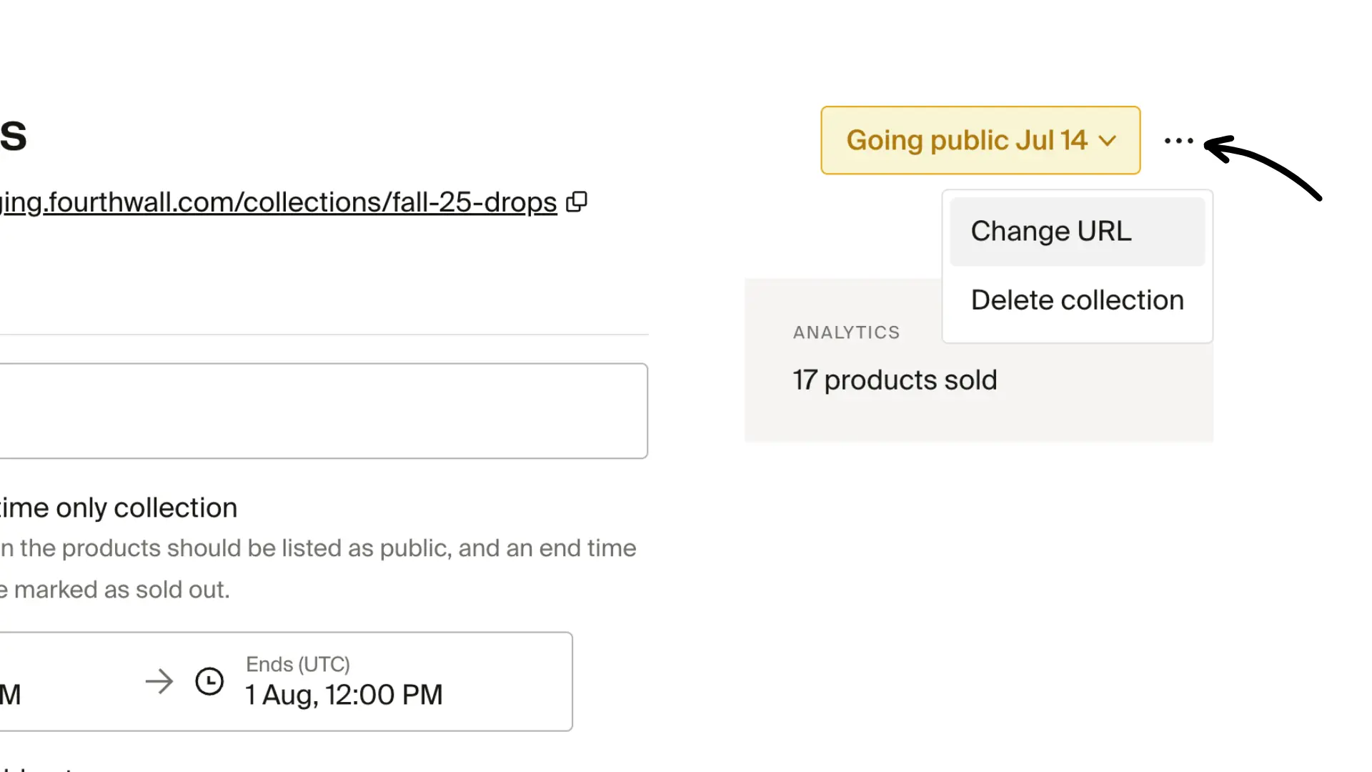The height and width of the screenshot is (772, 1372).
Task: Click the ANALYTICS section label
Action: [845, 332]
